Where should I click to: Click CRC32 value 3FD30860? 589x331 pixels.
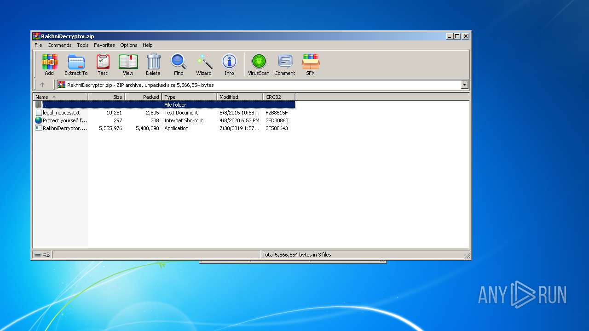tap(277, 120)
